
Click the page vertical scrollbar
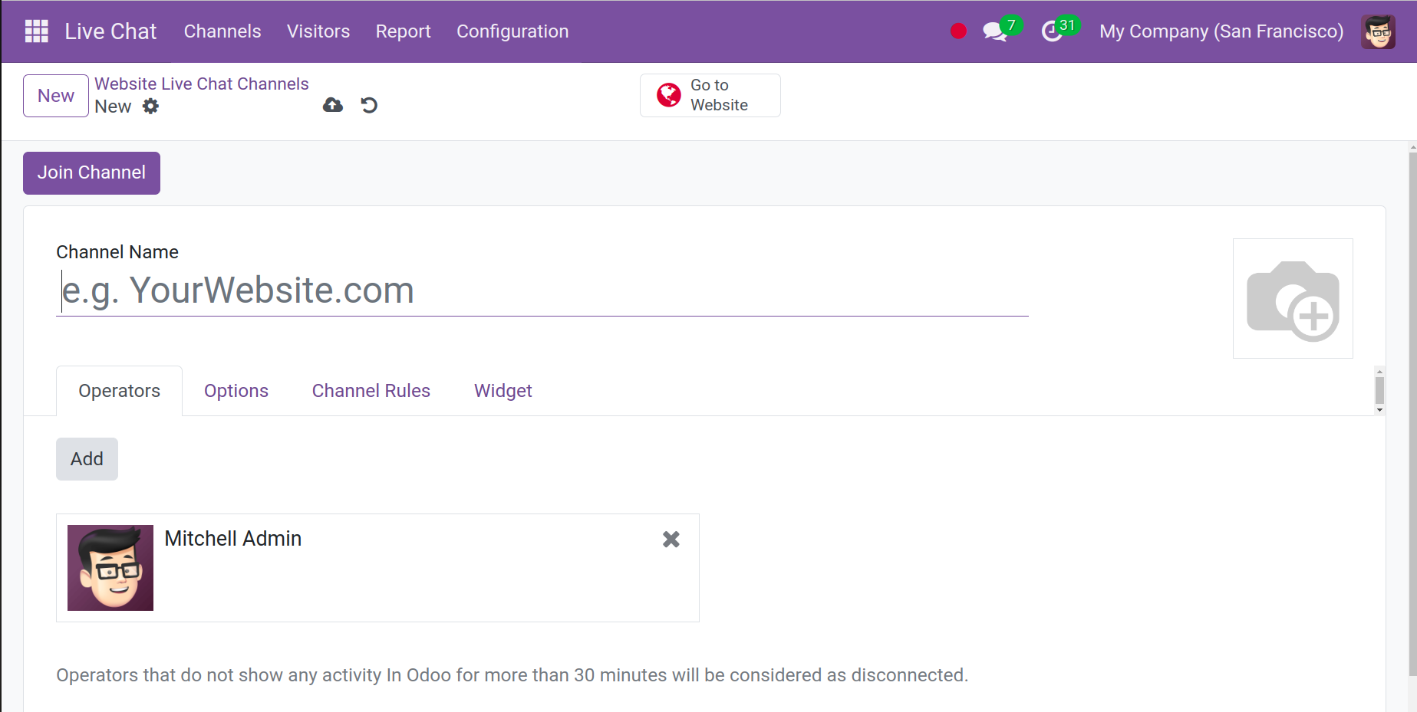pos(1412,414)
